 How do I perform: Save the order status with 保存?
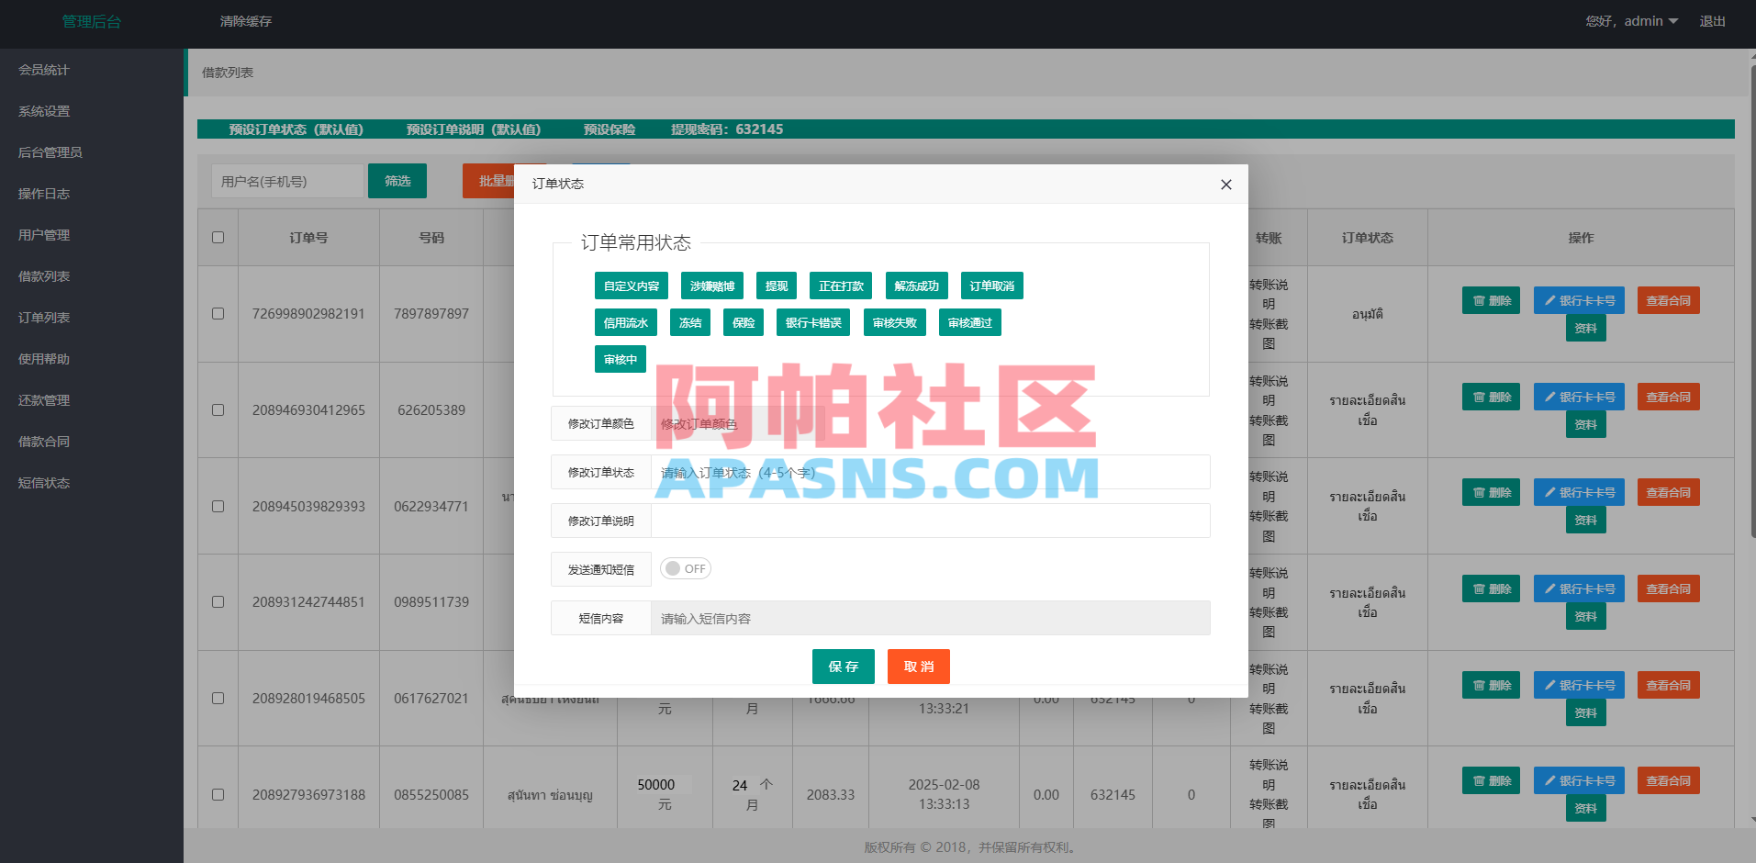click(x=843, y=667)
